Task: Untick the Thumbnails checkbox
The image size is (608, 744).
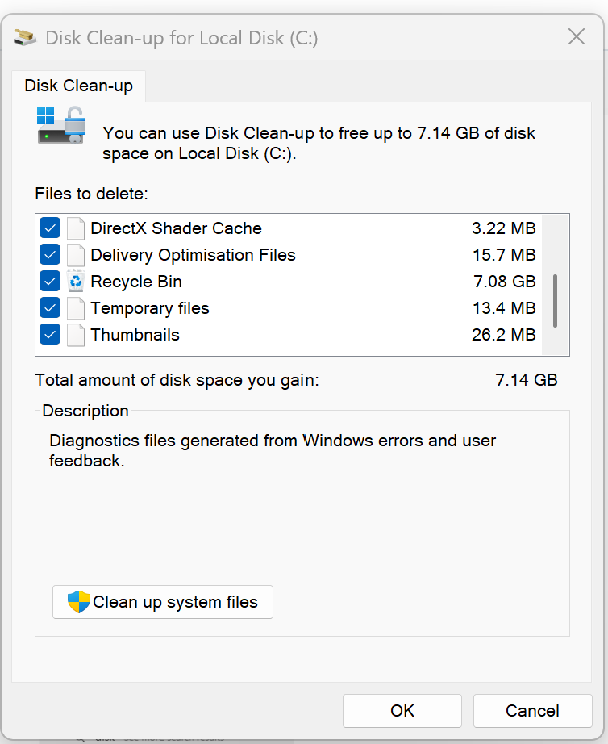Action: point(50,335)
